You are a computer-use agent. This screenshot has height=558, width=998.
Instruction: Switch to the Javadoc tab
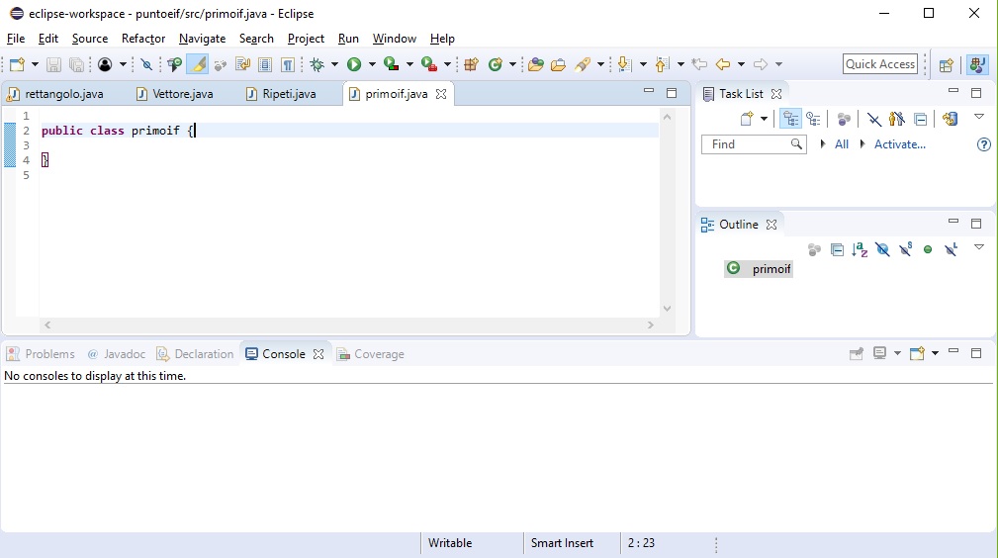point(117,354)
